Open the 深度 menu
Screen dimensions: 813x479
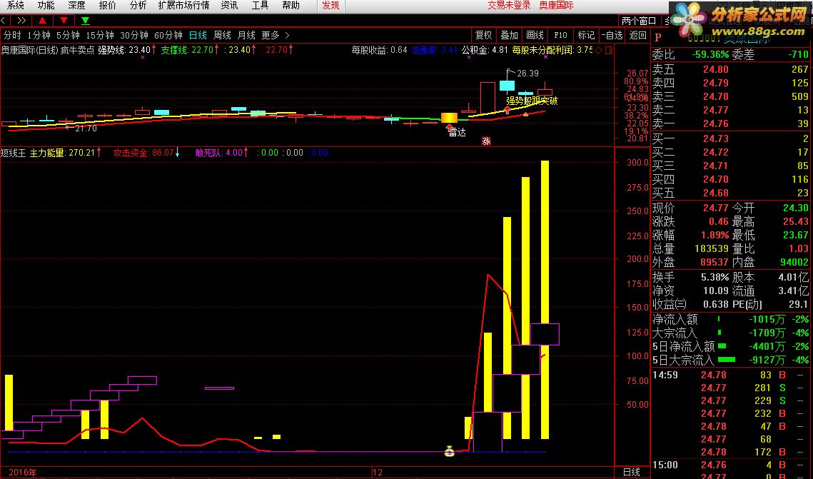click(77, 5)
